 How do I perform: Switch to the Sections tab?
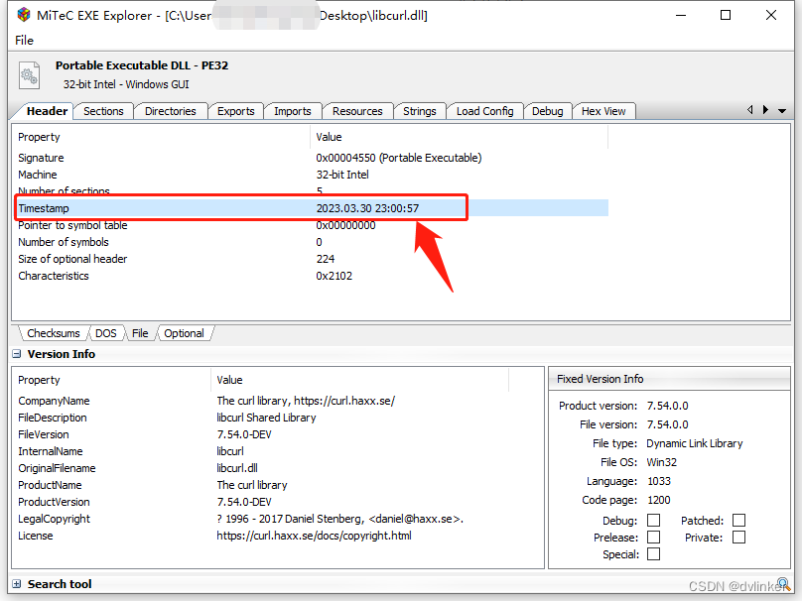click(x=103, y=111)
